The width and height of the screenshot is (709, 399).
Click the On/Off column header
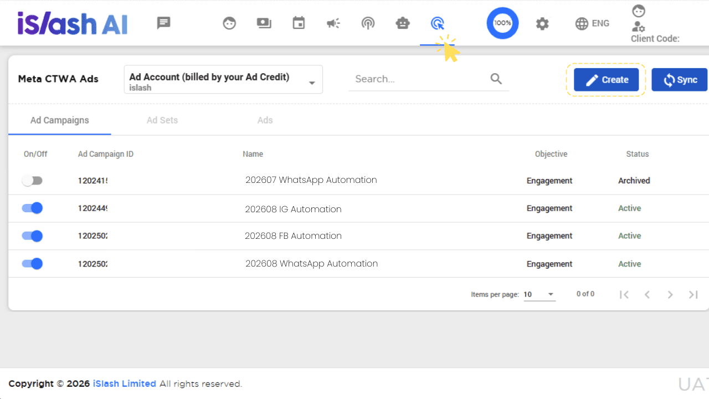tap(35, 154)
